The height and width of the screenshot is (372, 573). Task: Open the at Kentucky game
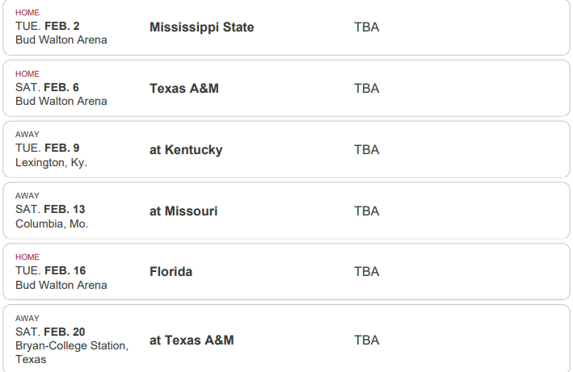point(186,150)
